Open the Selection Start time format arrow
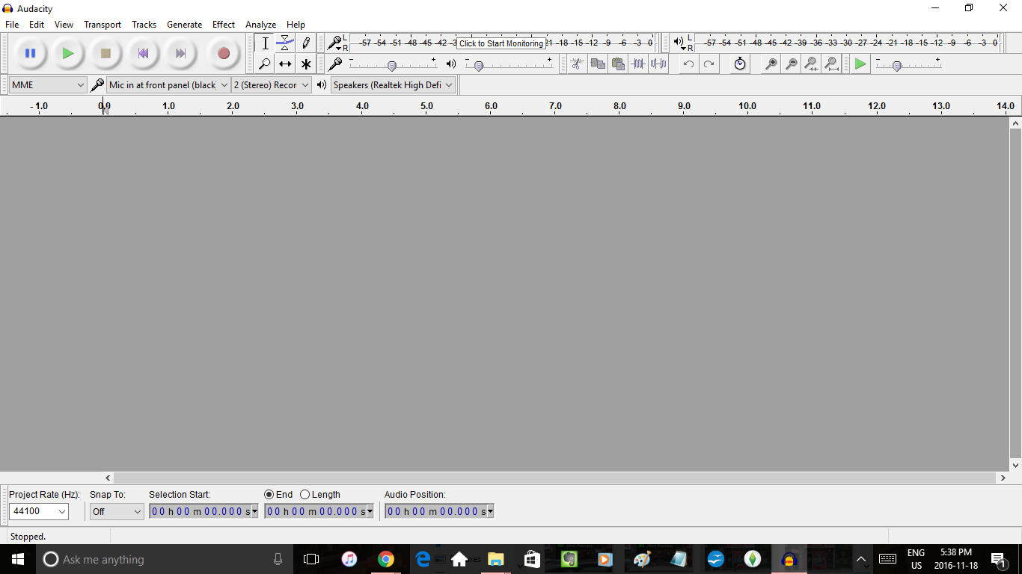This screenshot has height=574, width=1022. click(254, 511)
